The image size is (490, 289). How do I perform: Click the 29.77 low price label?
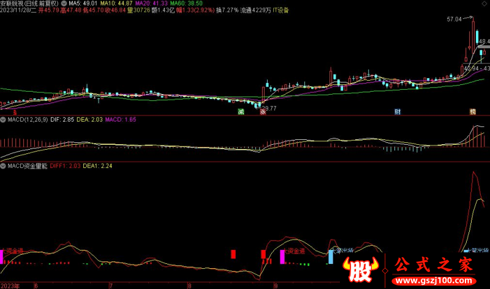point(269,109)
